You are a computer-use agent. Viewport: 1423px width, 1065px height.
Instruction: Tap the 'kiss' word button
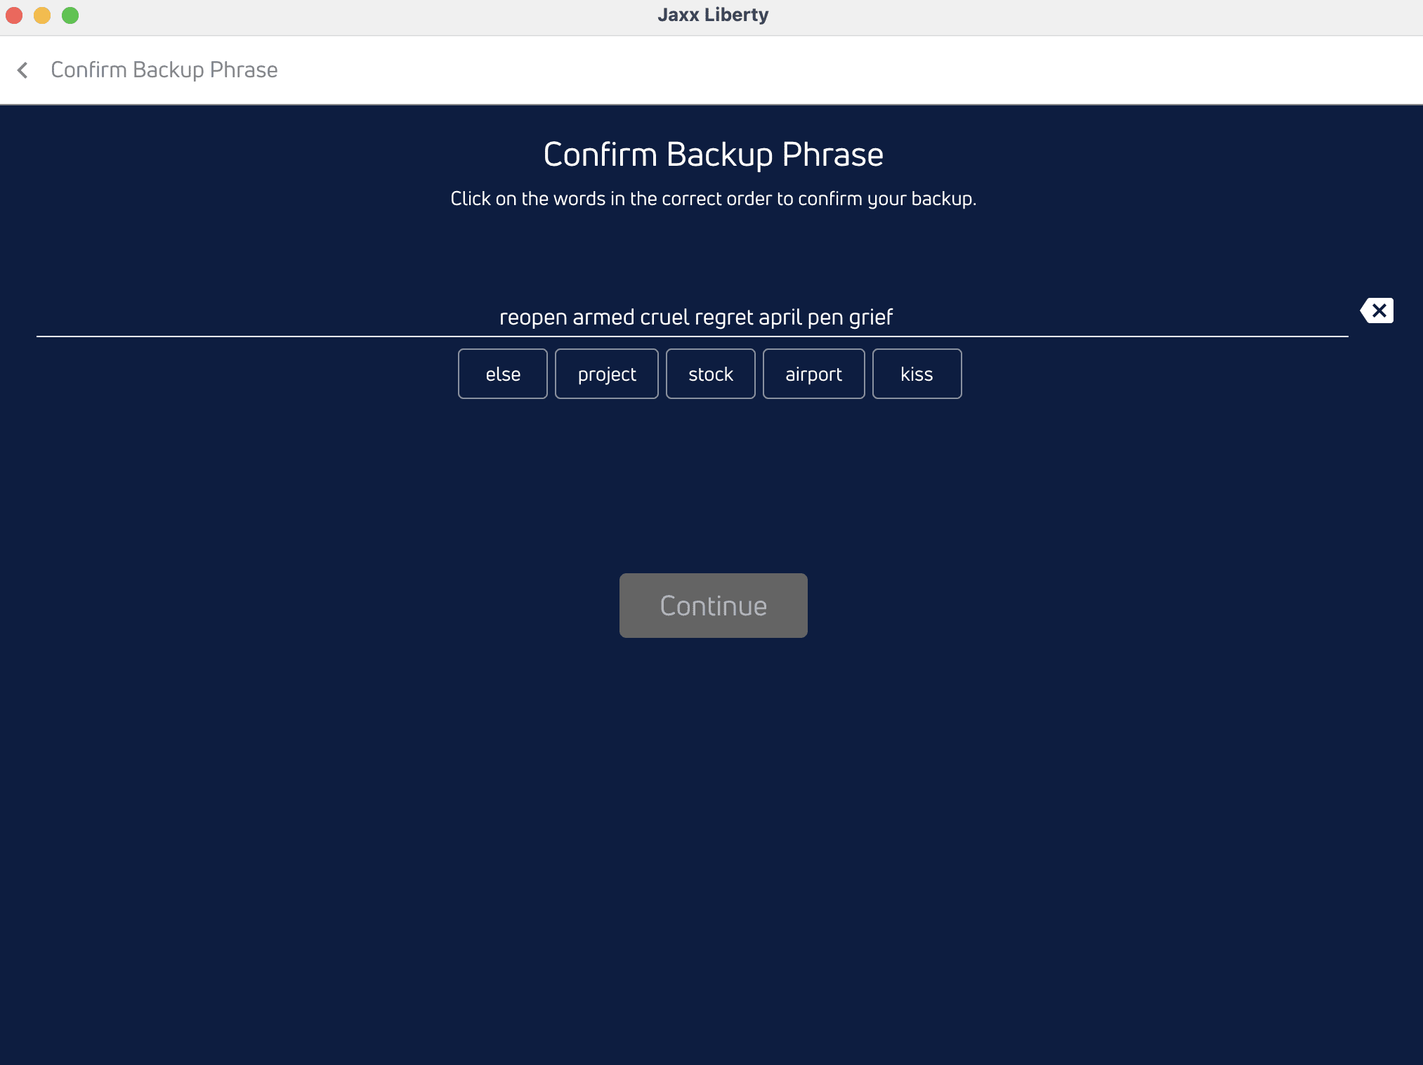click(917, 374)
